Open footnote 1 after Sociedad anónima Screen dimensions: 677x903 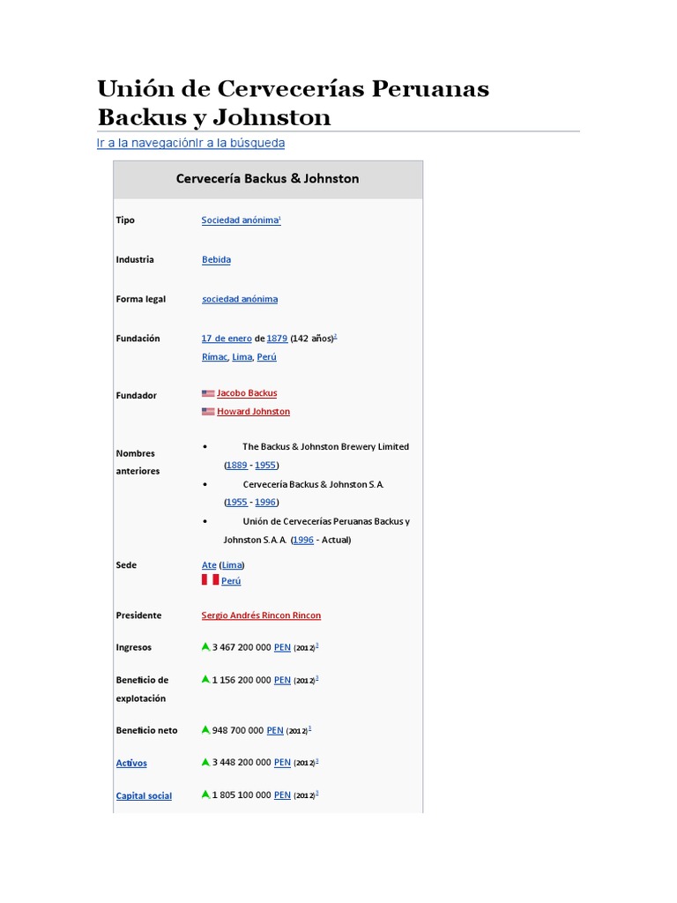pos(279,218)
